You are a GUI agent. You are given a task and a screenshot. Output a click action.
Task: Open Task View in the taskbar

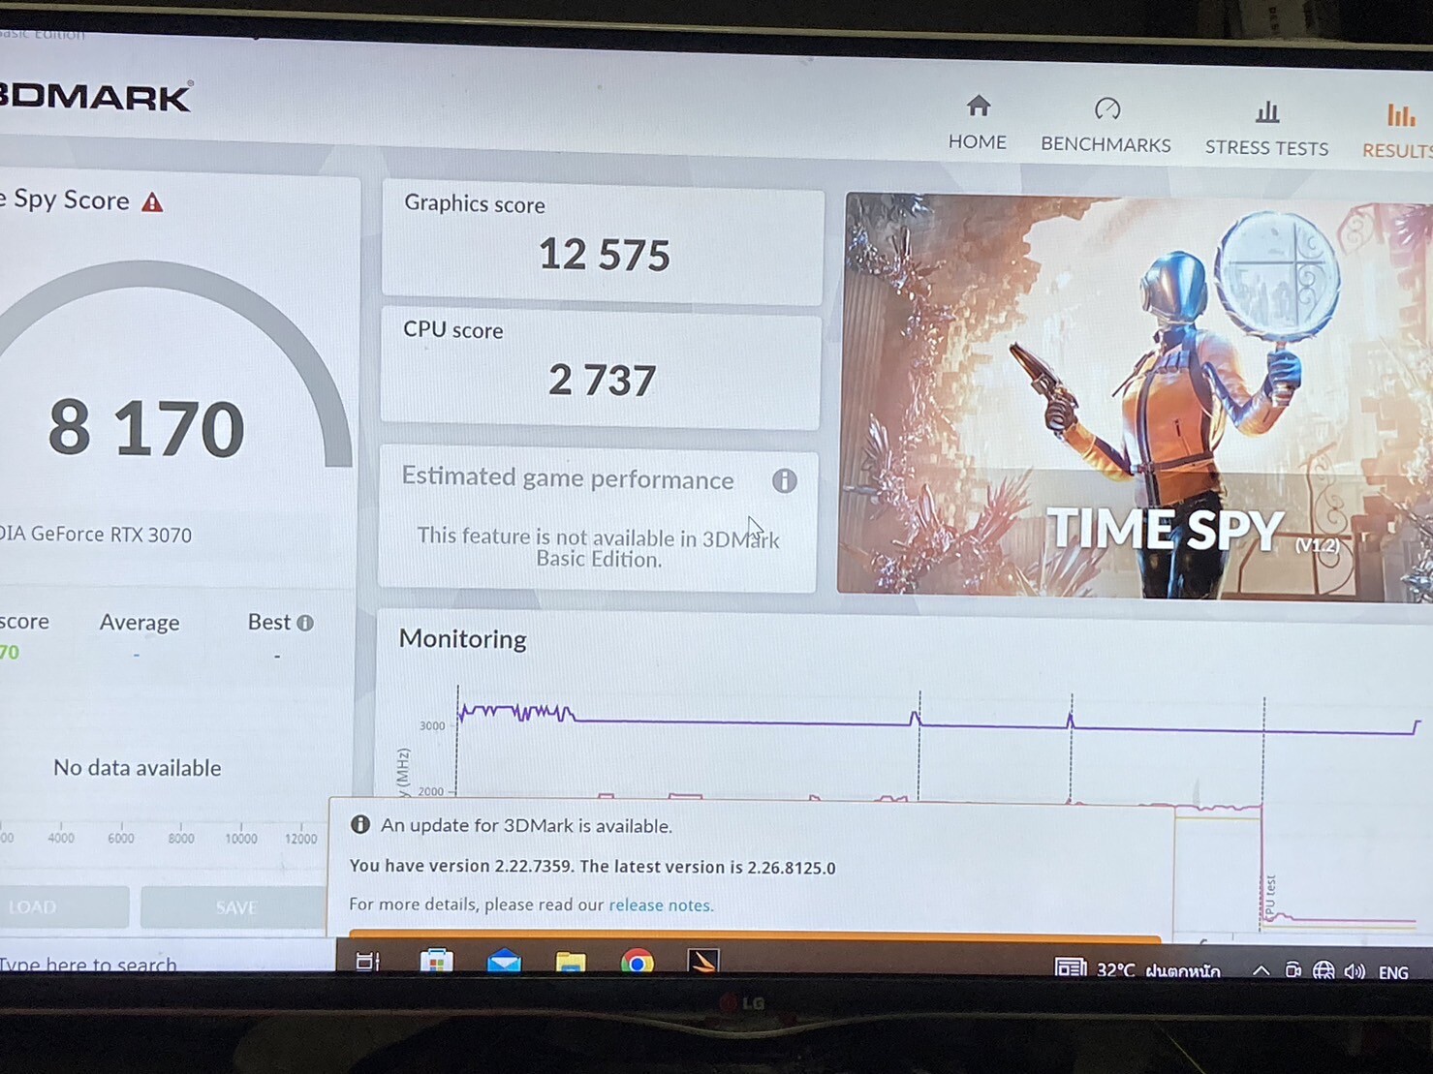tap(368, 961)
